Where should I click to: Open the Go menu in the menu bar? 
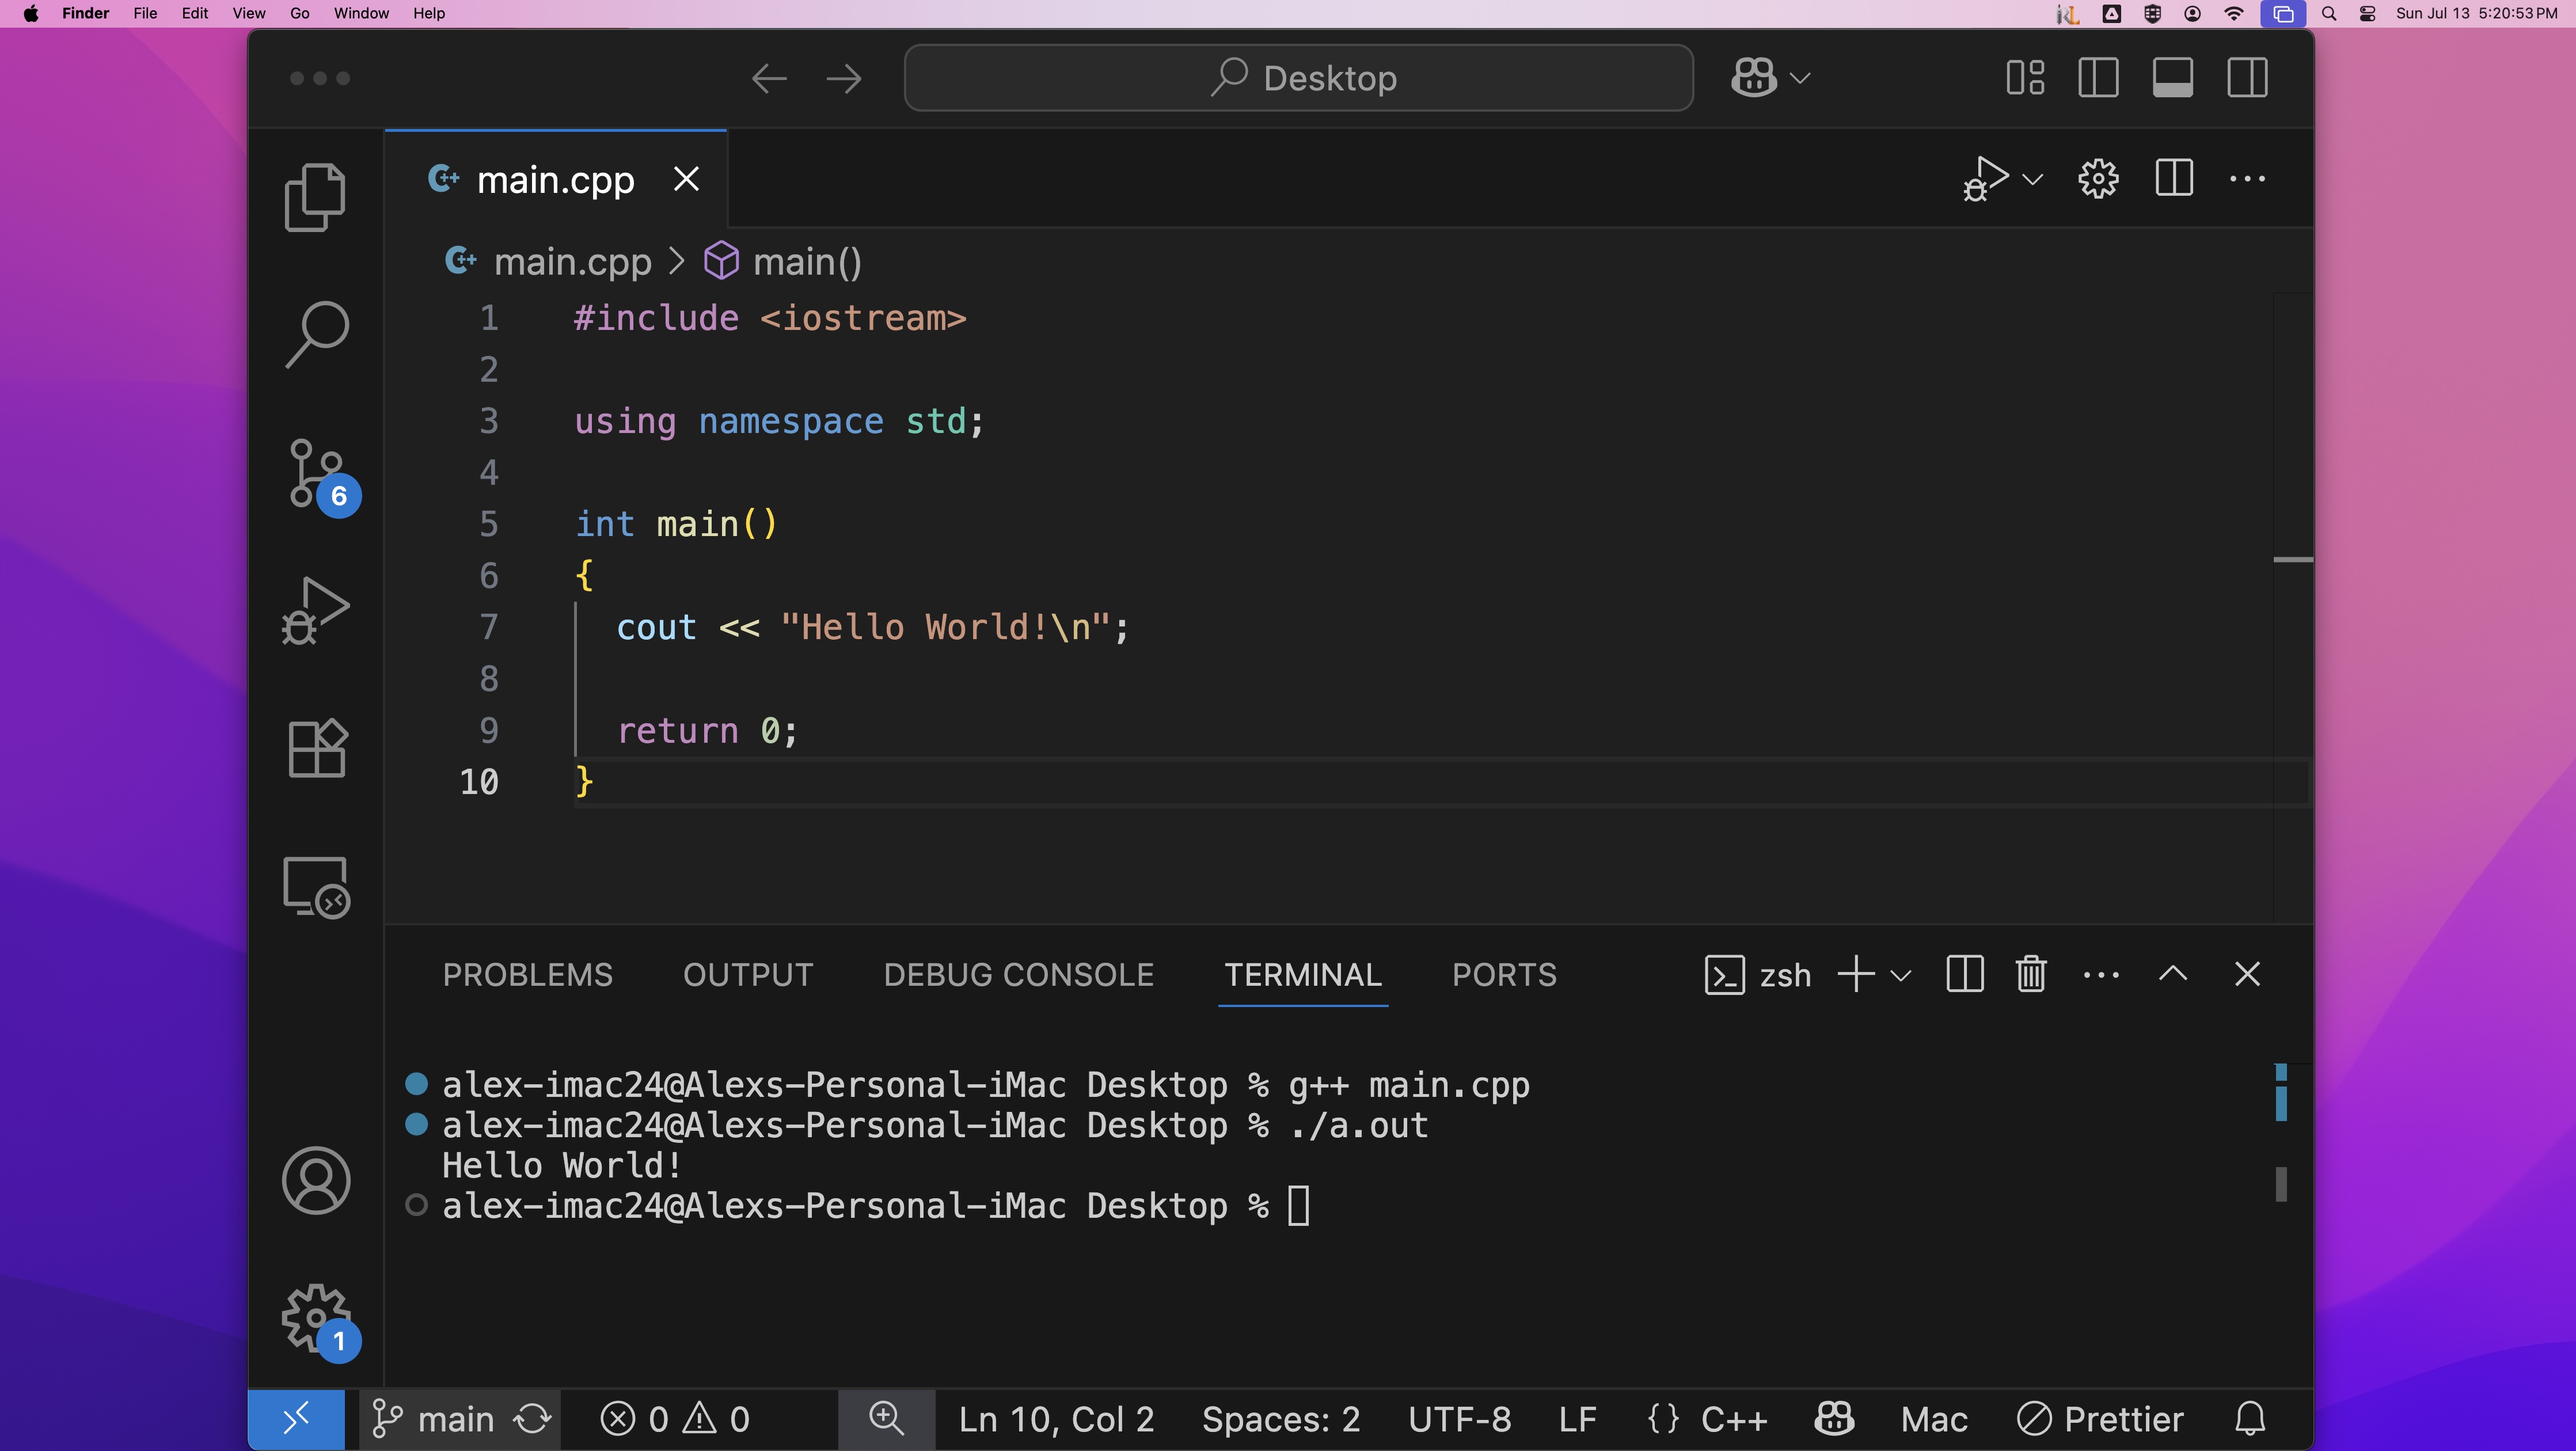299,13
